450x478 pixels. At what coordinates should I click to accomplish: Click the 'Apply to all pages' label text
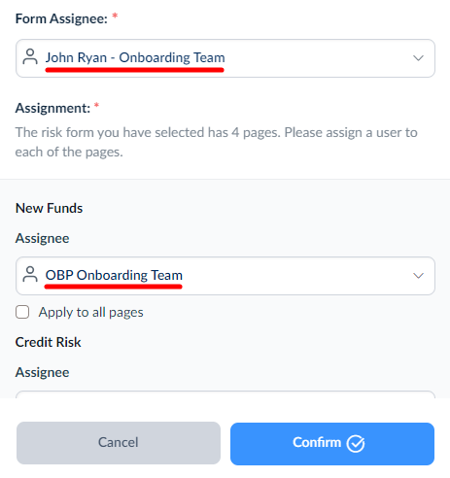point(90,313)
